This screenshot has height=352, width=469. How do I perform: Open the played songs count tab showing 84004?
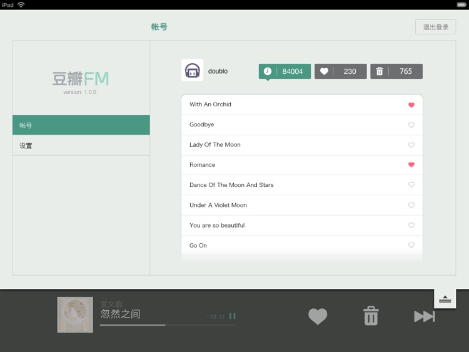coord(285,71)
